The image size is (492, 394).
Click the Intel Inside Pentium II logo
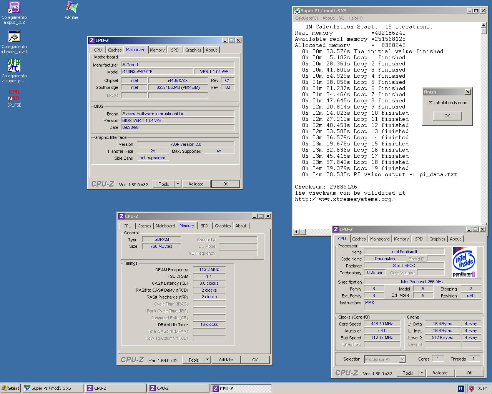click(x=464, y=262)
